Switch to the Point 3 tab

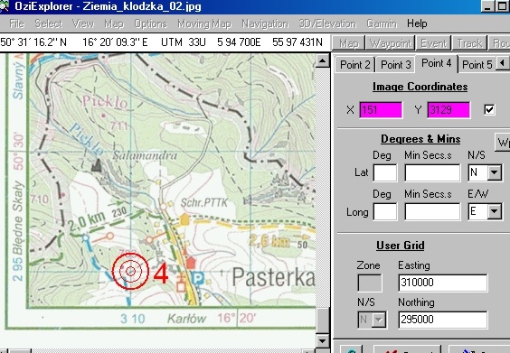click(395, 65)
